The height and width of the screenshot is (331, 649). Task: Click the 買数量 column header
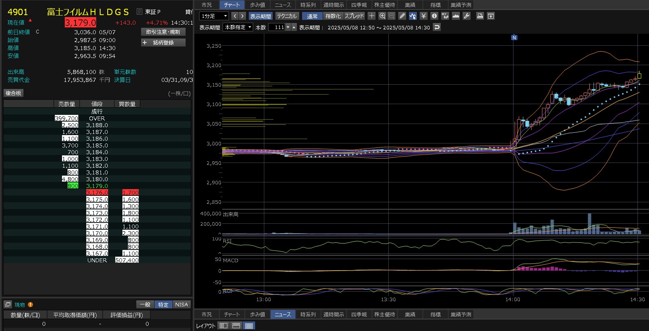127,104
